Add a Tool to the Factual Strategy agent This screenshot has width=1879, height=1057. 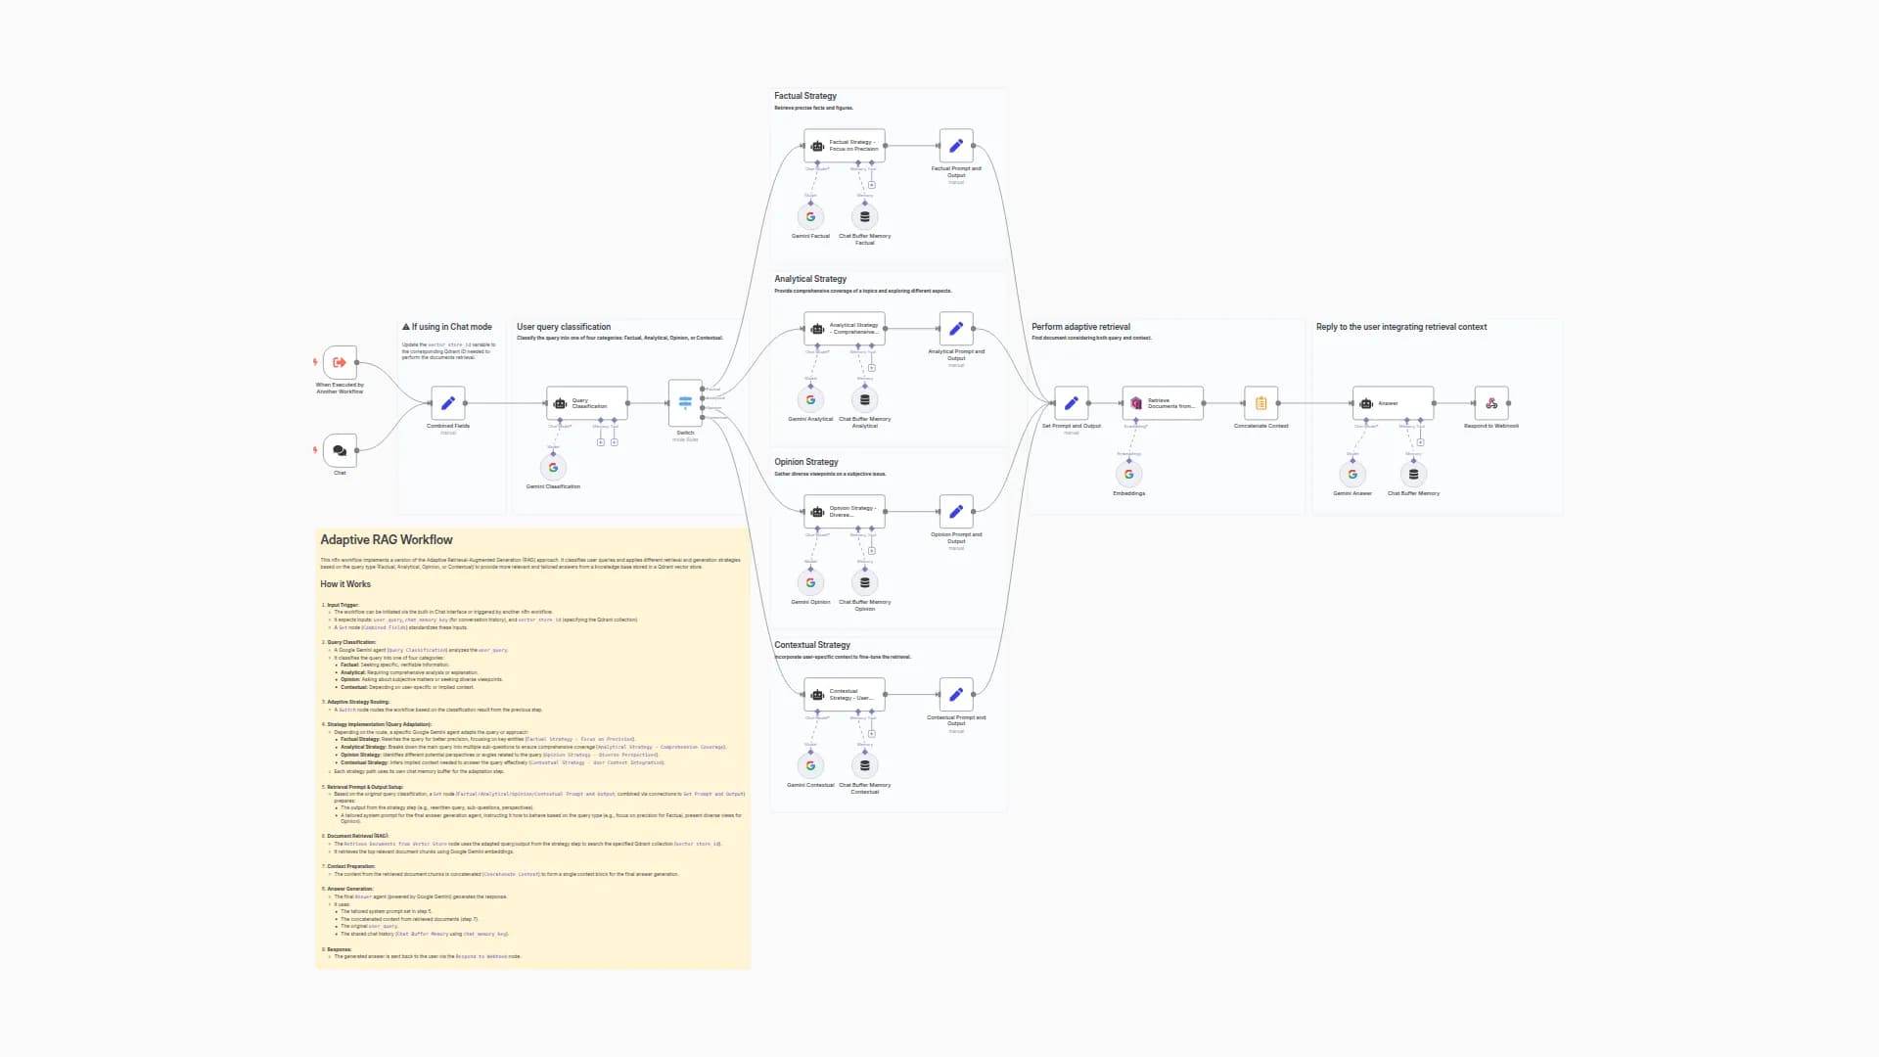pyautogui.click(x=872, y=185)
